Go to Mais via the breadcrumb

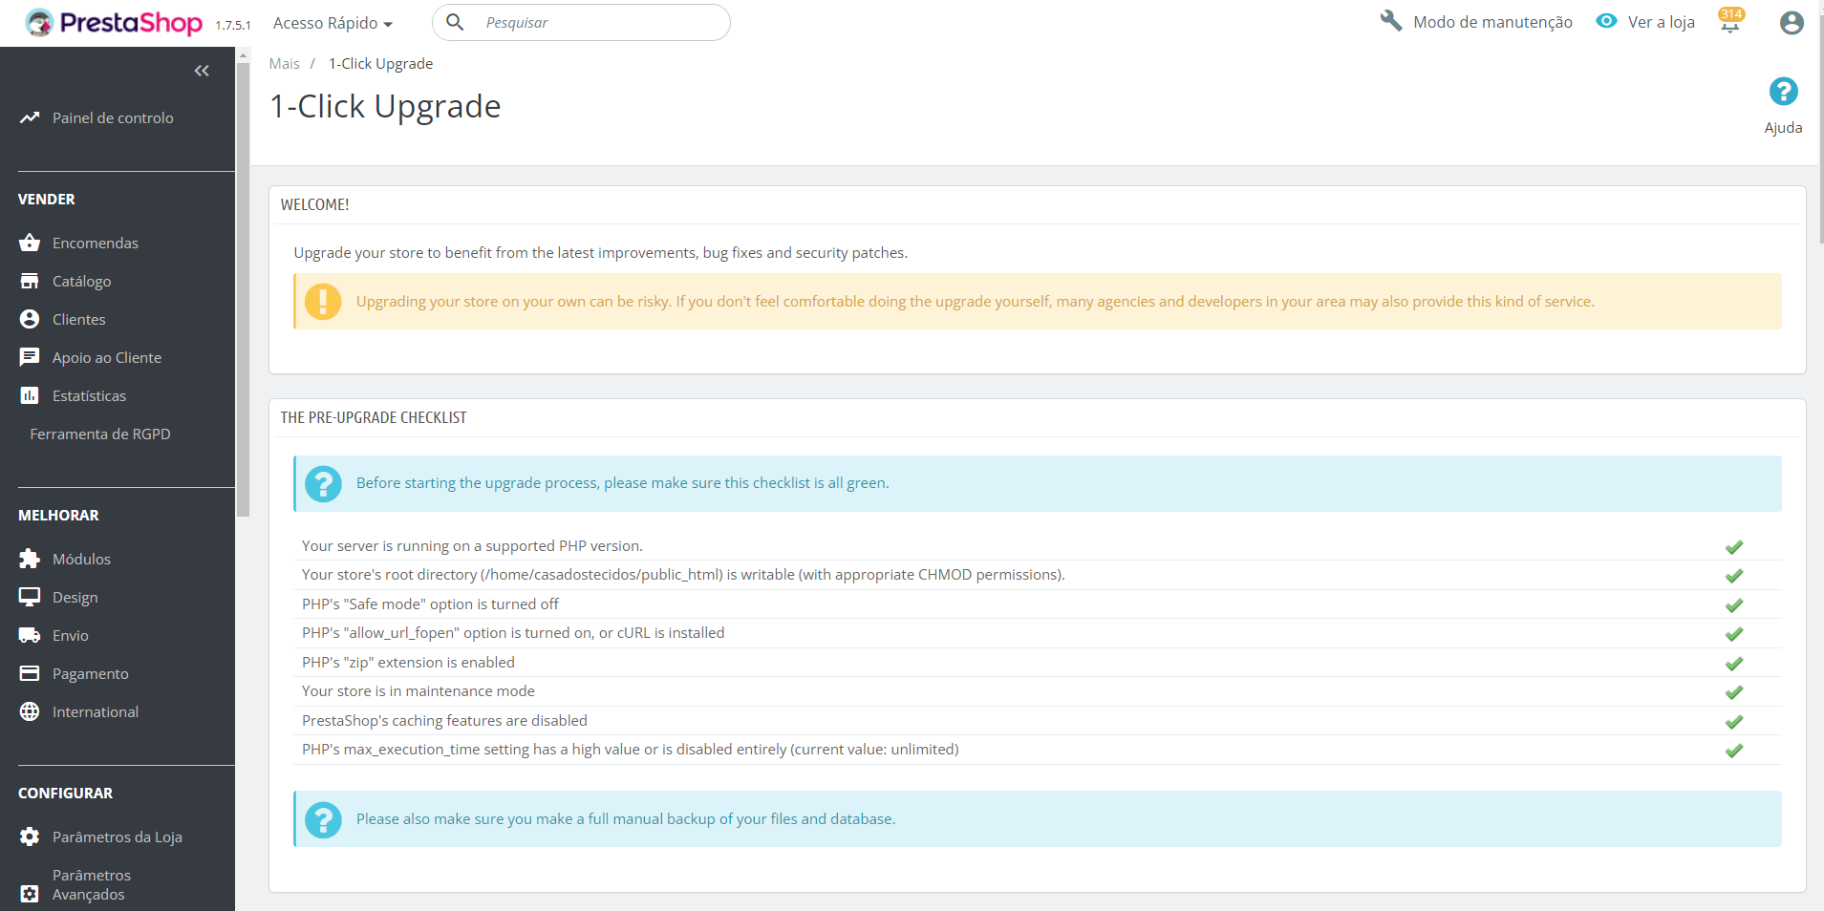pyautogui.click(x=284, y=63)
